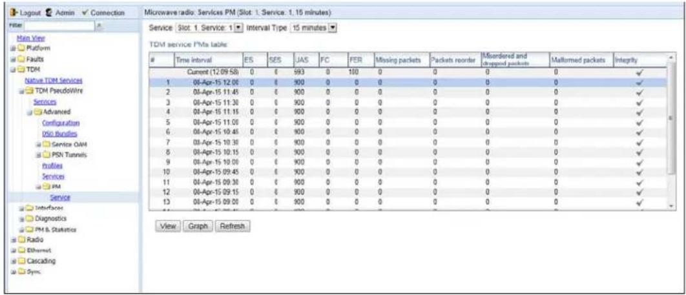Viewport: 686px width, 295px height.
Task: Click the Cascading folder icon
Action: pyautogui.click(x=20, y=261)
